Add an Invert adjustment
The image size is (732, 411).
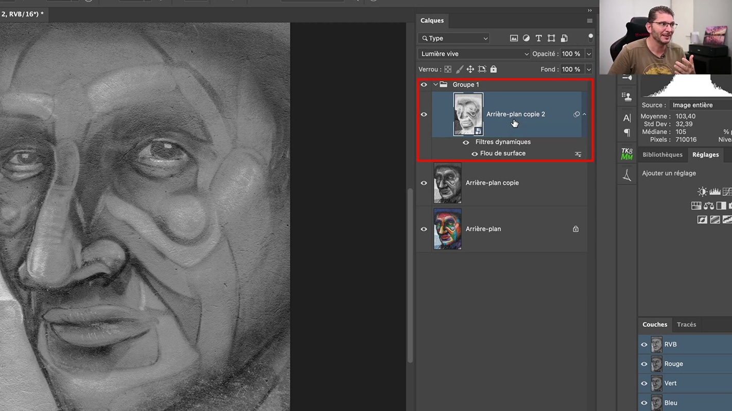[x=702, y=219]
